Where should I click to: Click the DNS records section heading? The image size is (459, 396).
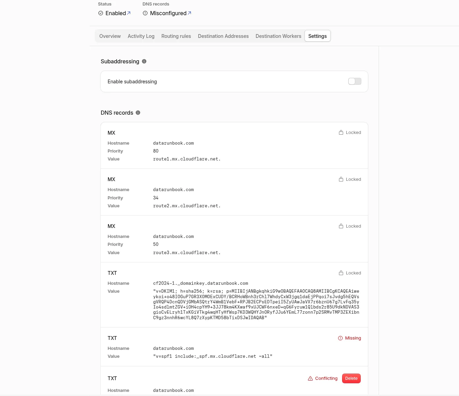(x=117, y=113)
